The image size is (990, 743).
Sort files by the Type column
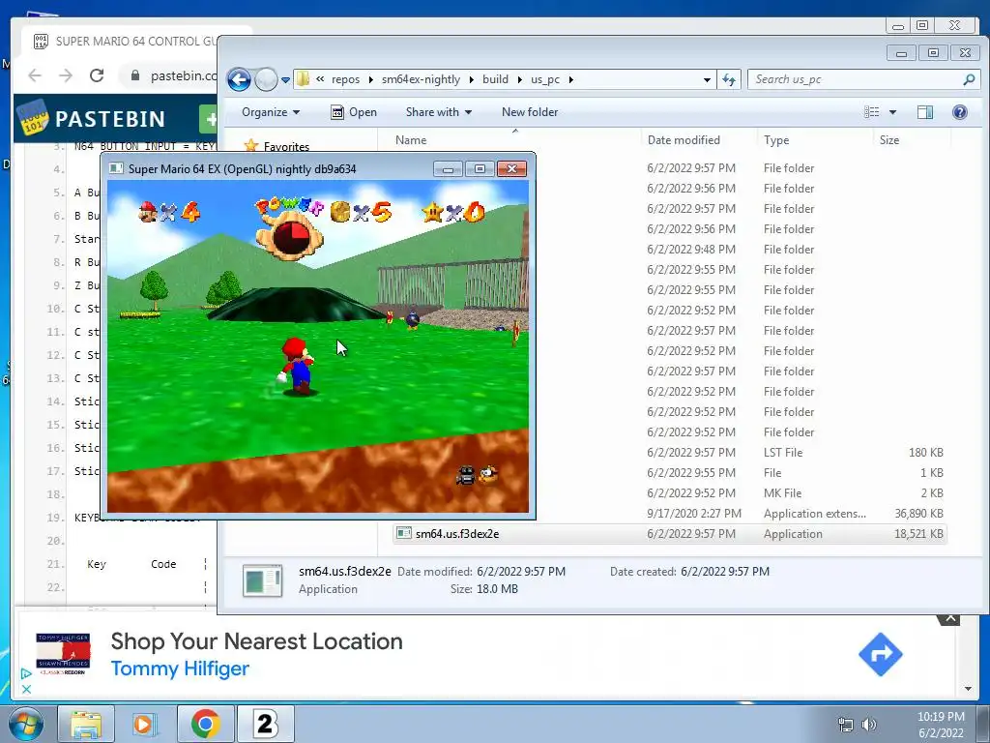(776, 140)
